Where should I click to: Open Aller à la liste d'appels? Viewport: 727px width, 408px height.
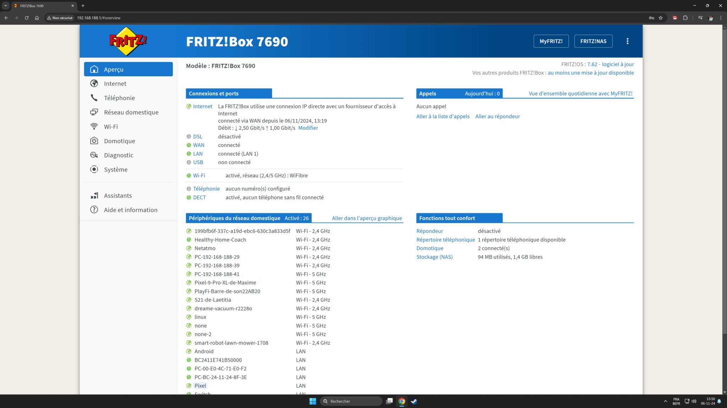click(443, 116)
